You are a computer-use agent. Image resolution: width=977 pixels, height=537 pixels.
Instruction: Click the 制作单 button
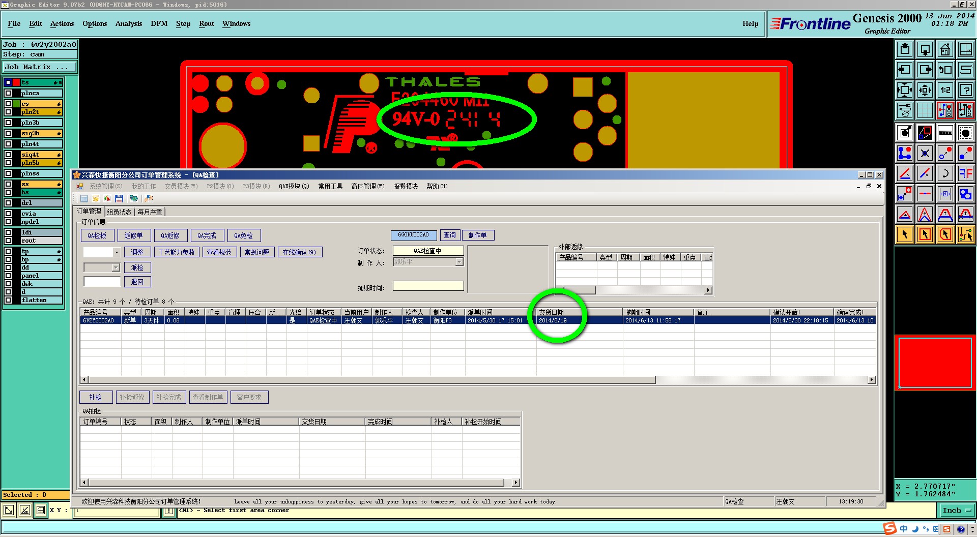tap(477, 235)
